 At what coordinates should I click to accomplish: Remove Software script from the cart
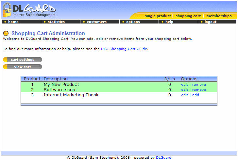pos(199,90)
